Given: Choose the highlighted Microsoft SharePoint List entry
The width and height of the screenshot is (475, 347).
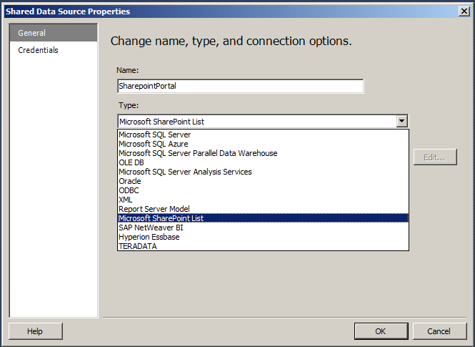Looking at the screenshot, I should (x=263, y=218).
